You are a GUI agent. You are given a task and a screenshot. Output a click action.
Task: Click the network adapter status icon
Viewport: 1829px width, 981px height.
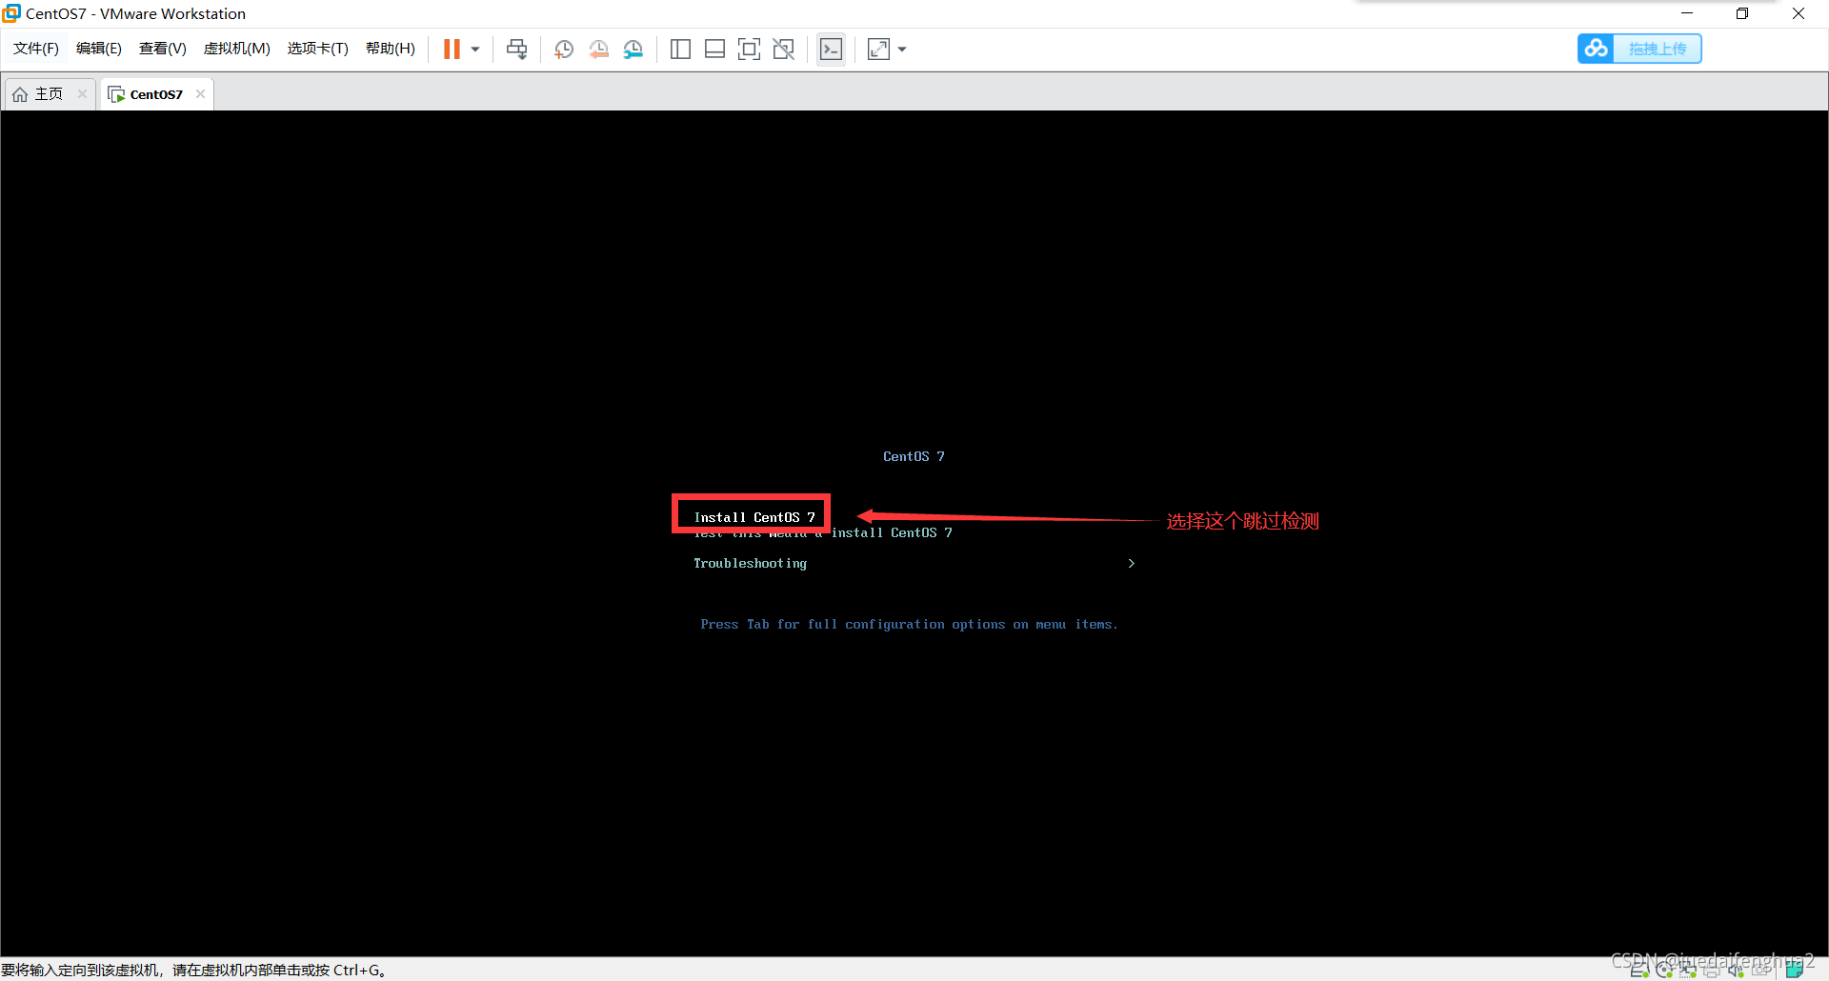(x=1688, y=971)
